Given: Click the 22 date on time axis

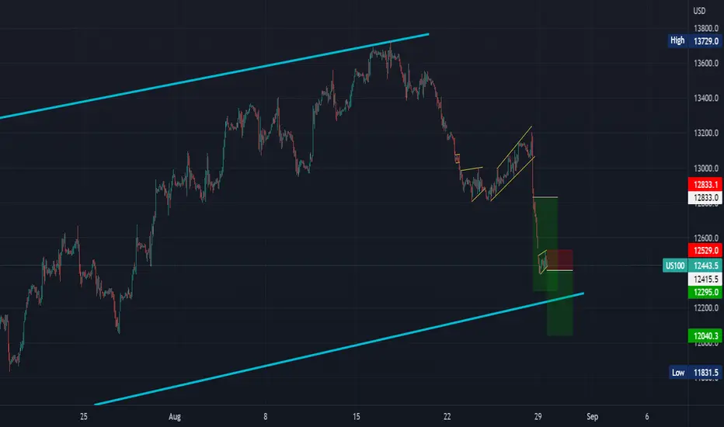Looking at the screenshot, I should click(x=447, y=416).
